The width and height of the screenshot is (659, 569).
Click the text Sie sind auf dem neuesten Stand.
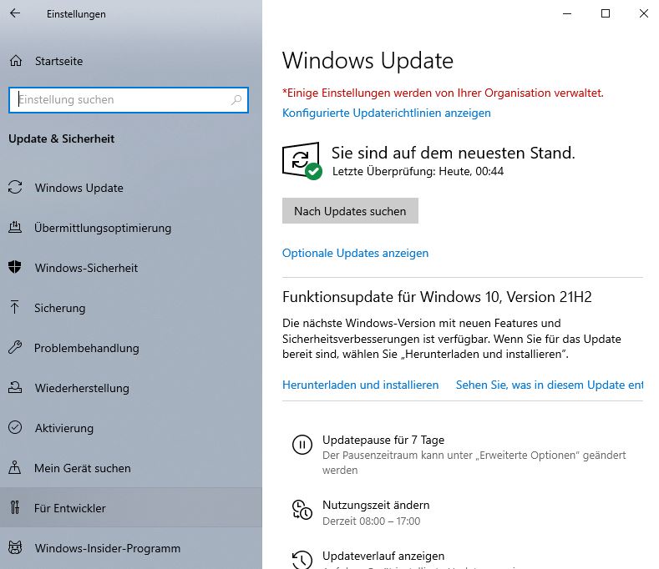(453, 153)
